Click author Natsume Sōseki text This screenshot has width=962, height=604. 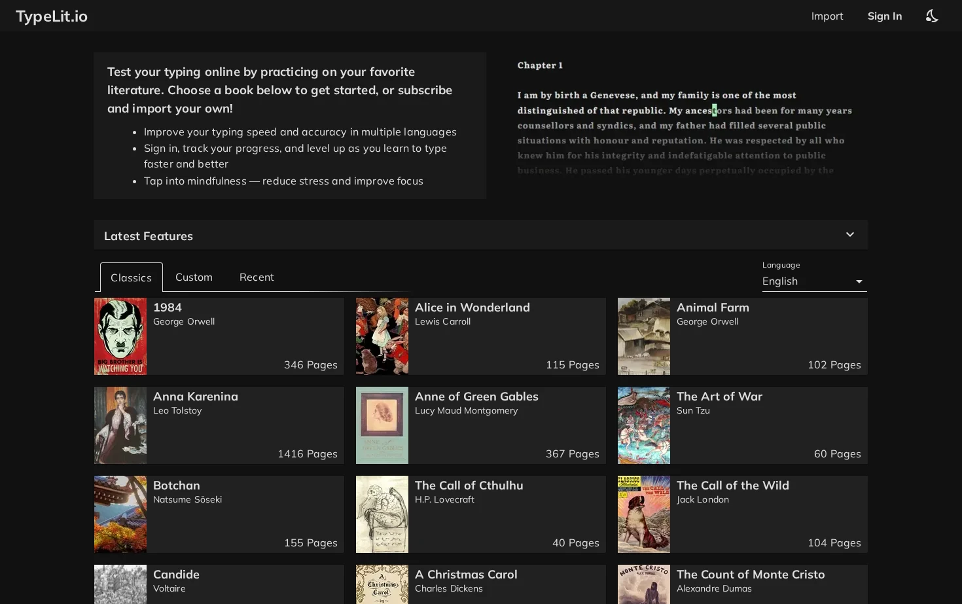pos(188,499)
